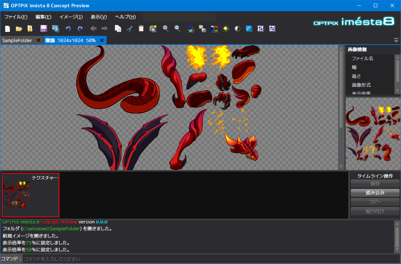Click the タイムライン操作 label
The width and height of the screenshot is (401, 264).
[x=375, y=176]
